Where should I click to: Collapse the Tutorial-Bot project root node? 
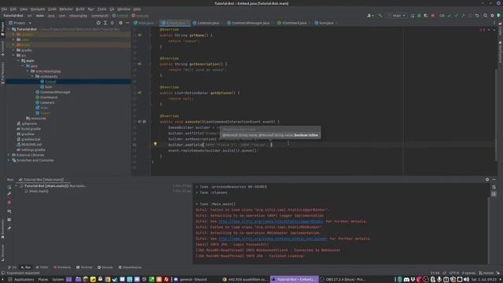point(9,29)
